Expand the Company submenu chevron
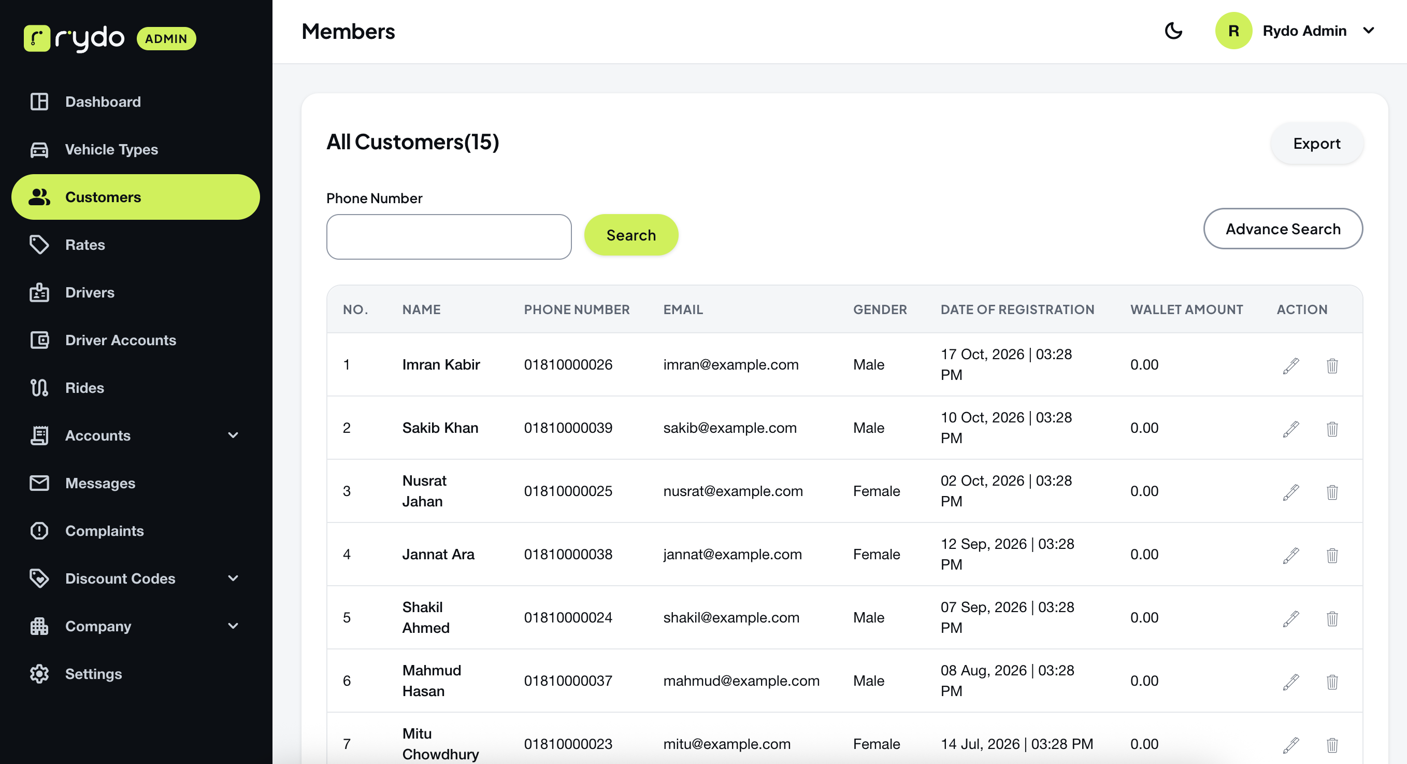 coord(233,626)
